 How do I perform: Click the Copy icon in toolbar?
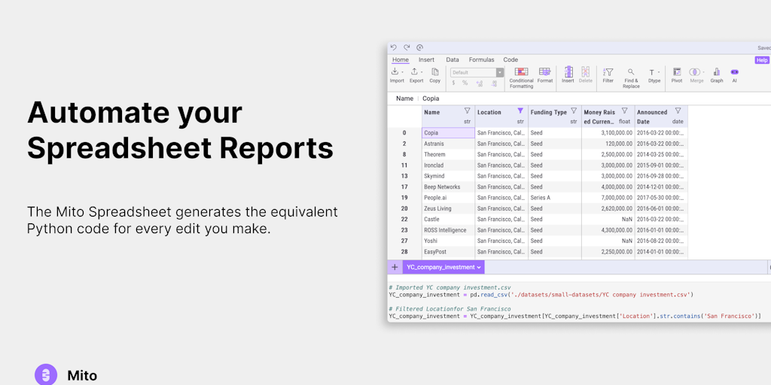click(435, 73)
